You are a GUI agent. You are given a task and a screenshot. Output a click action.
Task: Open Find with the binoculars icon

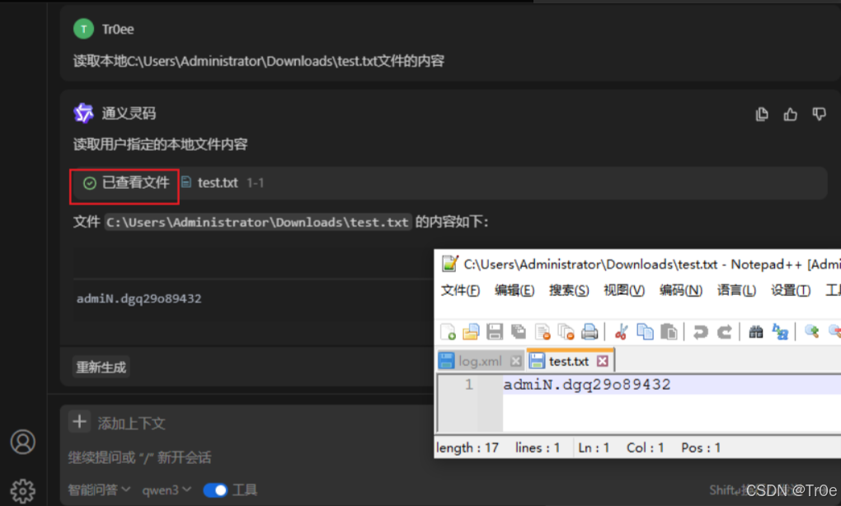click(756, 332)
